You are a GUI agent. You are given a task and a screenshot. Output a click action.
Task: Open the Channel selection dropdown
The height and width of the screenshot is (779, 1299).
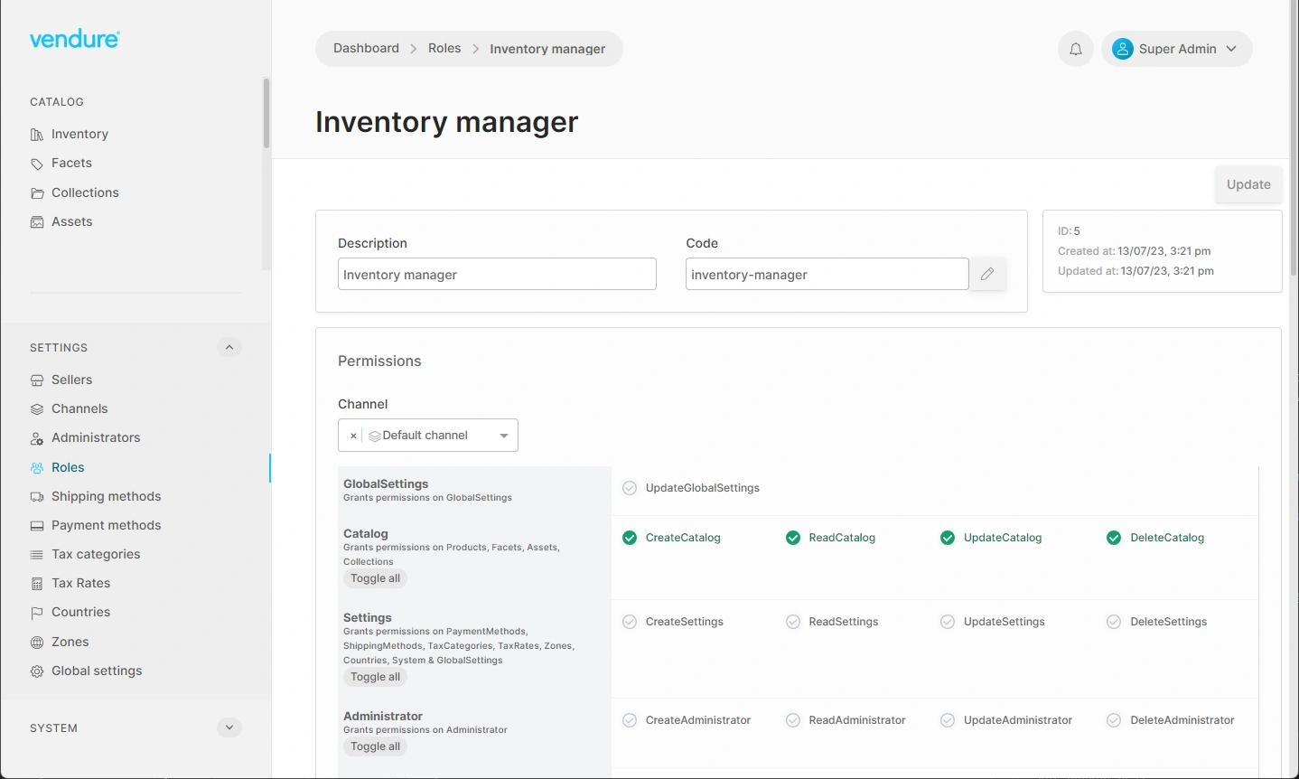click(x=503, y=435)
